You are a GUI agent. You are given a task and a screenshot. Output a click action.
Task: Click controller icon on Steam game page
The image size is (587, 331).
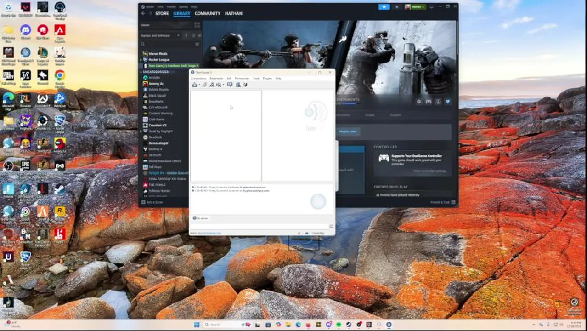(x=429, y=102)
